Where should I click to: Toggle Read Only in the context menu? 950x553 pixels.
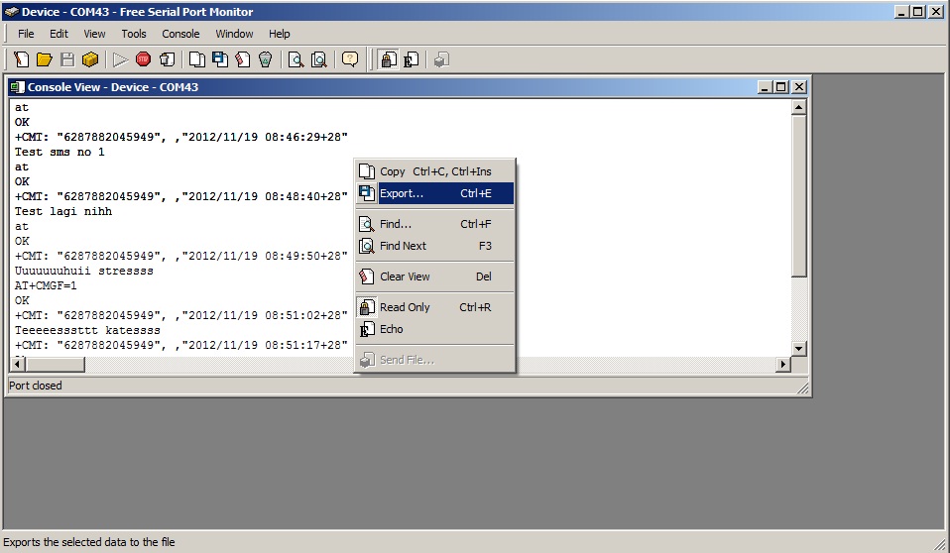tap(435, 307)
